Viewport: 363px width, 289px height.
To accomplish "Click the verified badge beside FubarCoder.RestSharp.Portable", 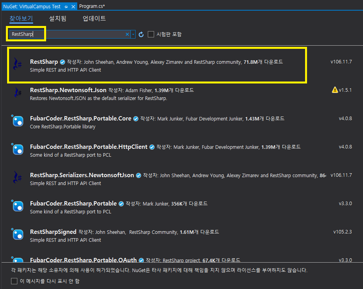I will 121,204.
